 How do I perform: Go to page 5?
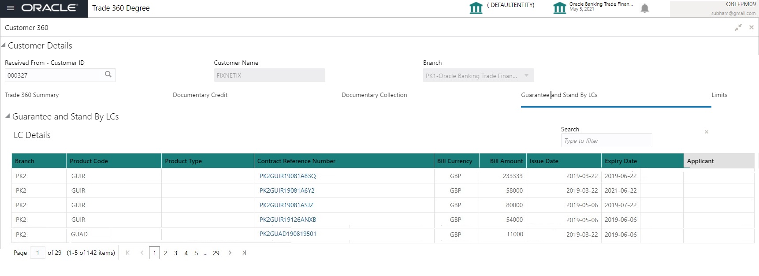[196, 253]
